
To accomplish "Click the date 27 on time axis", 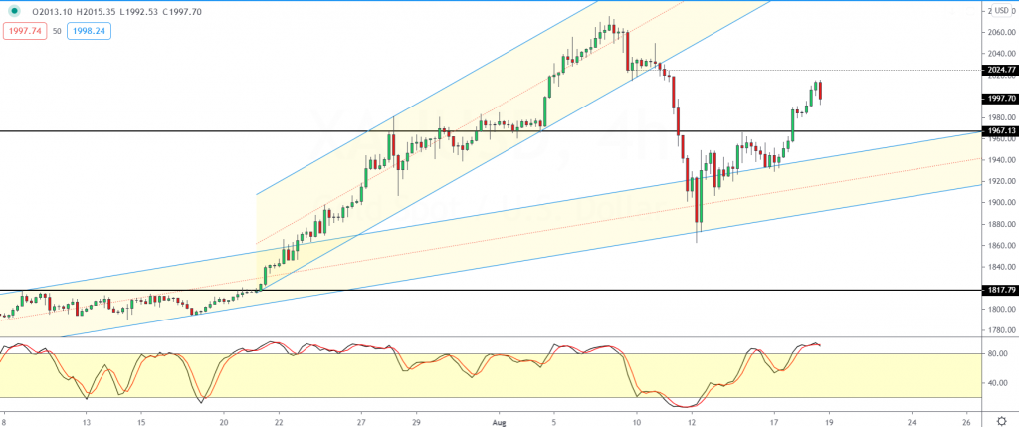I will pyautogui.click(x=362, y=420).
